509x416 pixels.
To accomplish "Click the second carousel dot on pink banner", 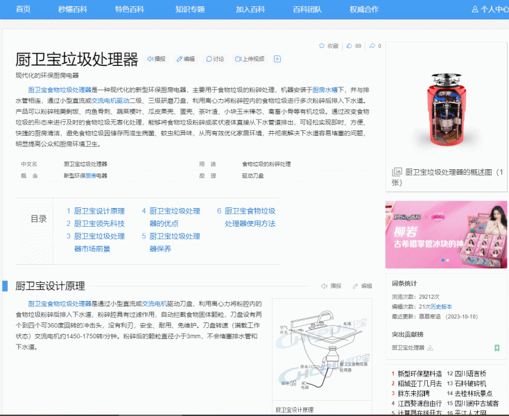I will tap(449, 261).
